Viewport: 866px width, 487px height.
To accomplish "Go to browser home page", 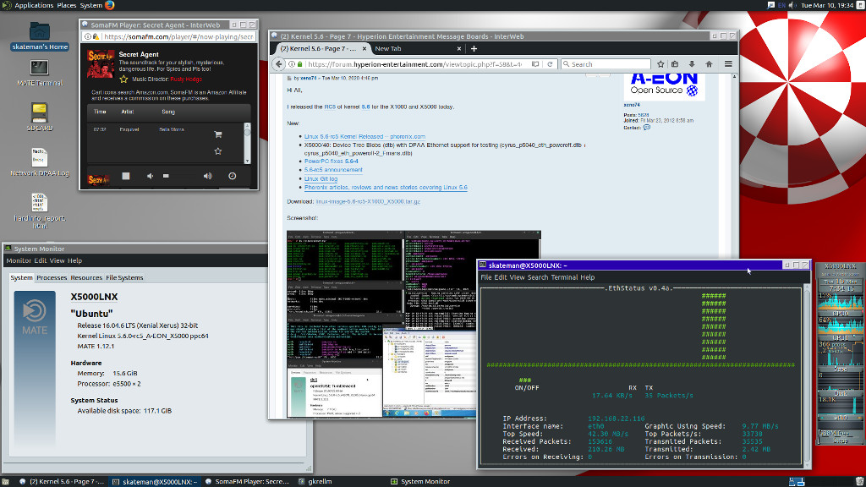I will click(x=710, y=64).
